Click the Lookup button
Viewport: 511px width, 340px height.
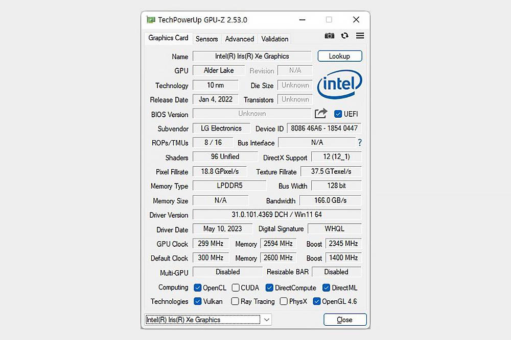pyautogui.click(x=340, y=56)
